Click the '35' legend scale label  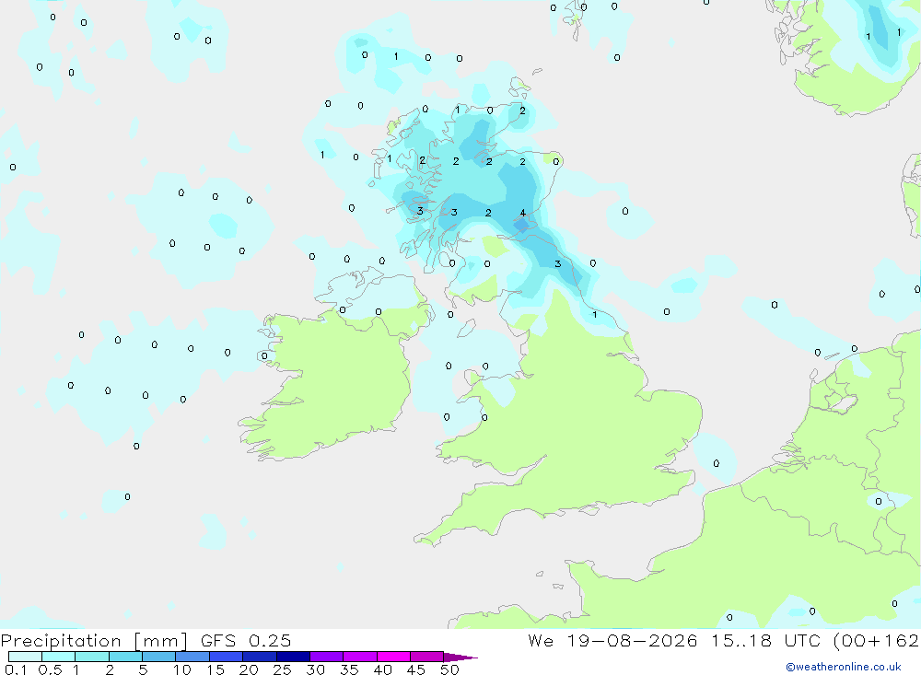point(349,669)
